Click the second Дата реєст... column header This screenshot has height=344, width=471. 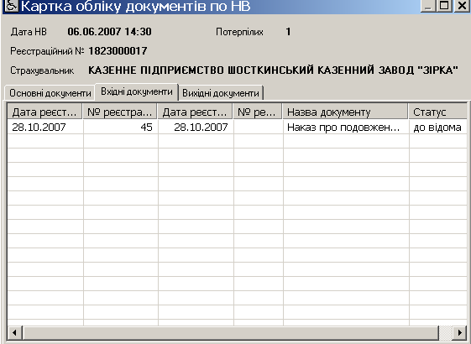pyautogui.click(x=195, y=112)
